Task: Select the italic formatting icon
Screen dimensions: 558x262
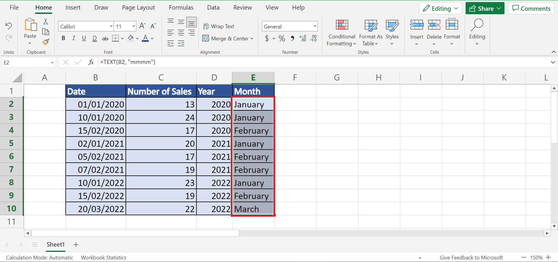Action: [74, 38]
